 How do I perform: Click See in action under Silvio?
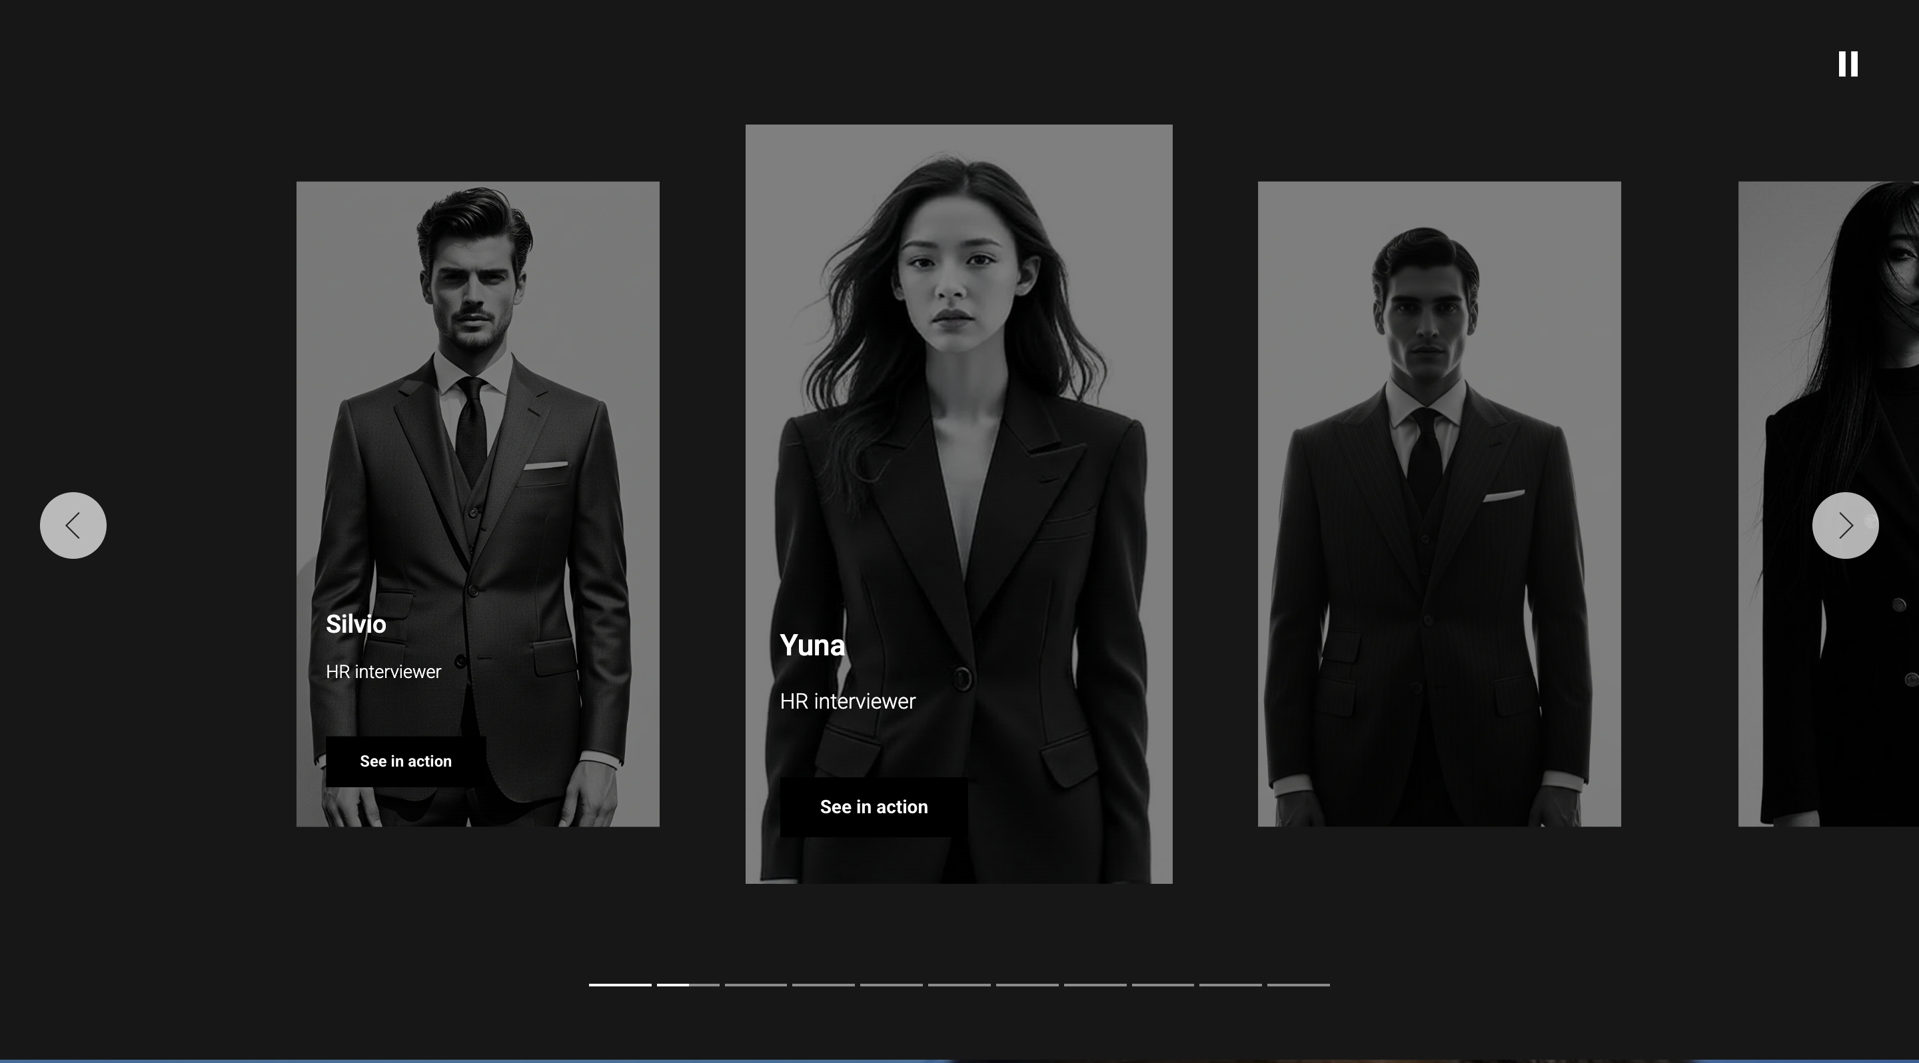click(406, 761)
